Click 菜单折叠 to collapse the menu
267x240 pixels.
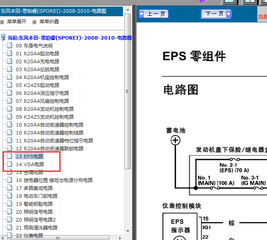pyautogui.click(x=49, y=22)
